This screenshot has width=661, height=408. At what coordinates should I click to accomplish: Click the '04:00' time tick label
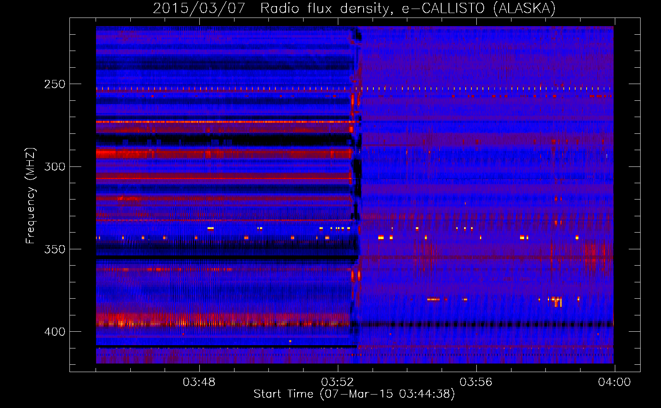pos(614,382)
